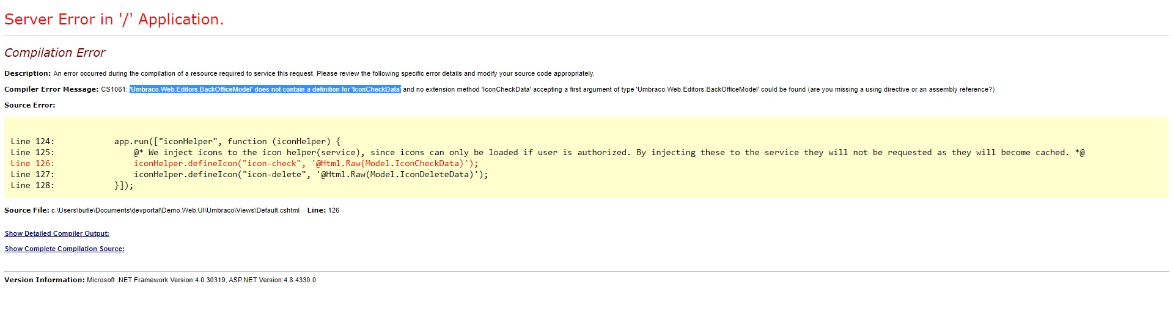Click source line 128 closing brackets
This screenshot has width=1173, height=325.
pyautogui.click(x=72, y=185)
